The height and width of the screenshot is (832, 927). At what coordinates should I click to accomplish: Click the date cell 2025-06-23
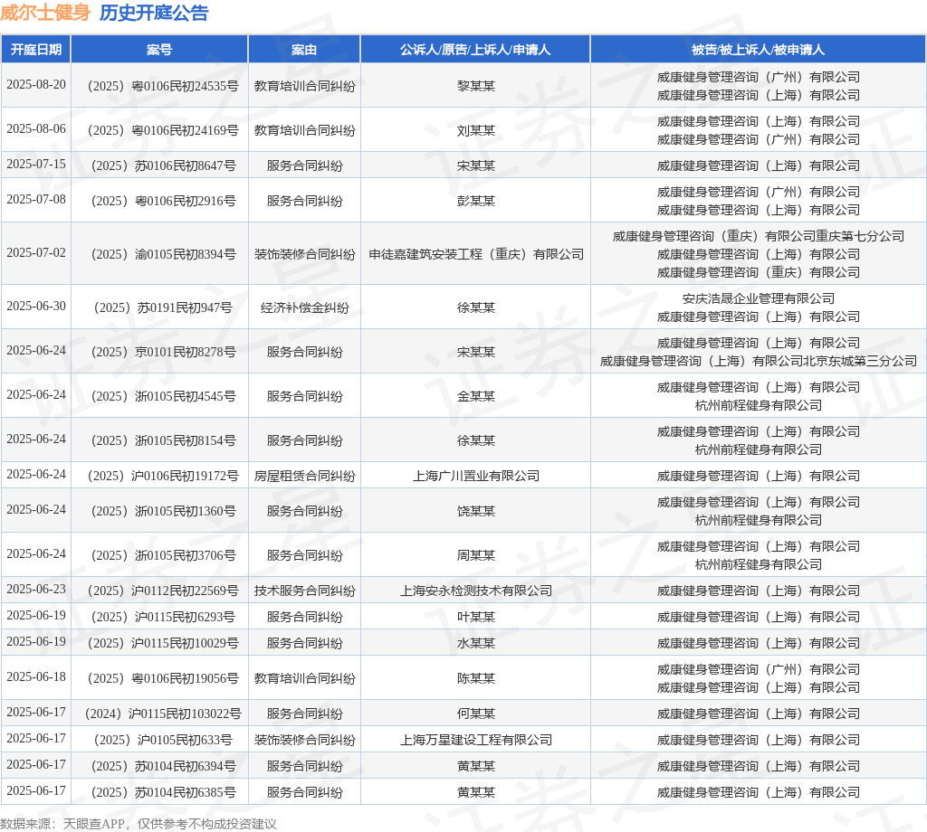36,590
